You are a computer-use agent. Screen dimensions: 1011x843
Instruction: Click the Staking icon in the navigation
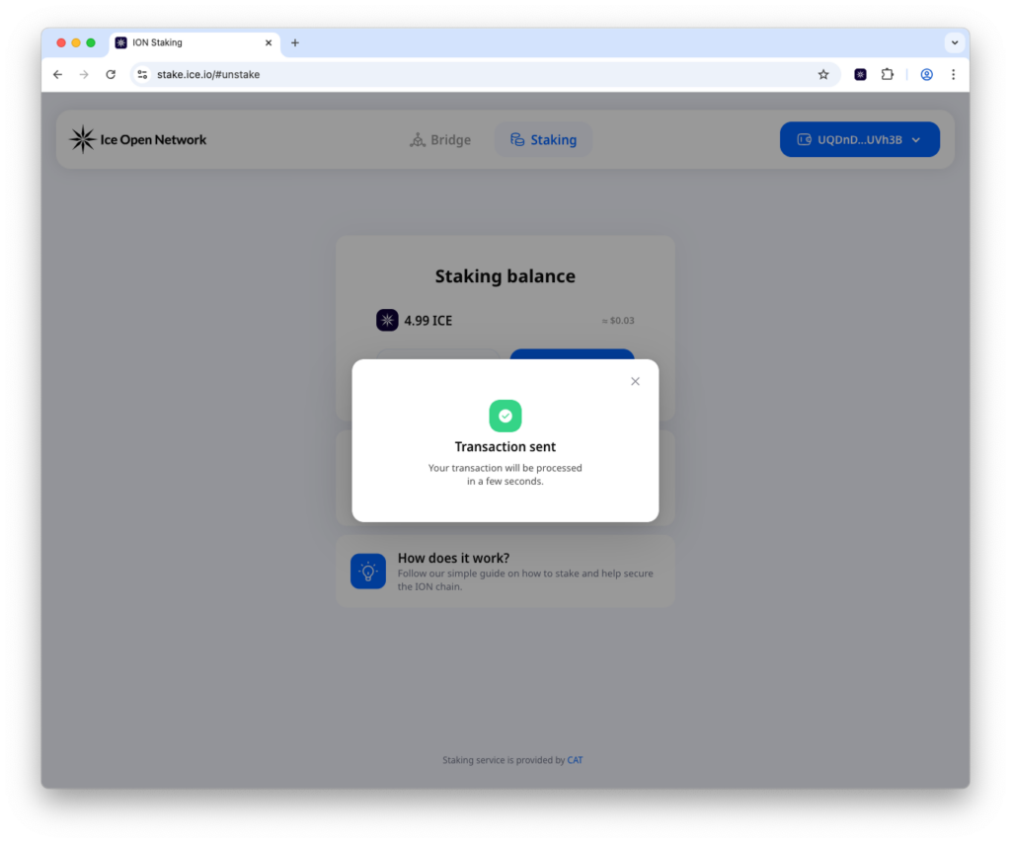(x=517, y=139)
